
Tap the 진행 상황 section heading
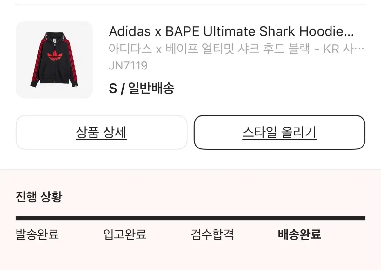(x=39, y=197)
